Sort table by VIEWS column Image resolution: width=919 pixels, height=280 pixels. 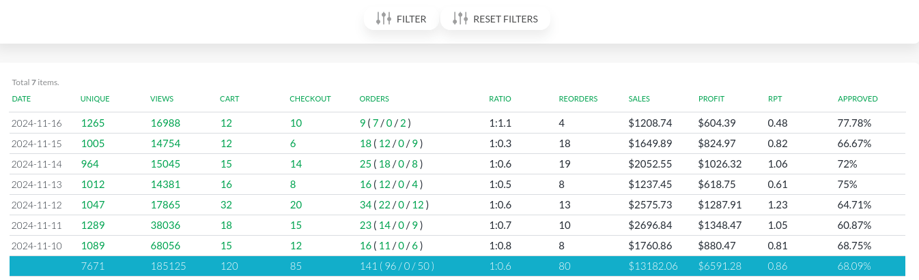(162, 99)
